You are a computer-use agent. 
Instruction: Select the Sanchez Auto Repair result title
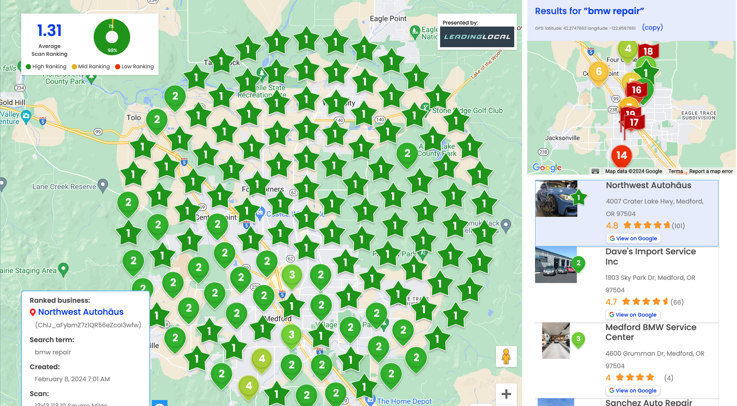[649, 402]
